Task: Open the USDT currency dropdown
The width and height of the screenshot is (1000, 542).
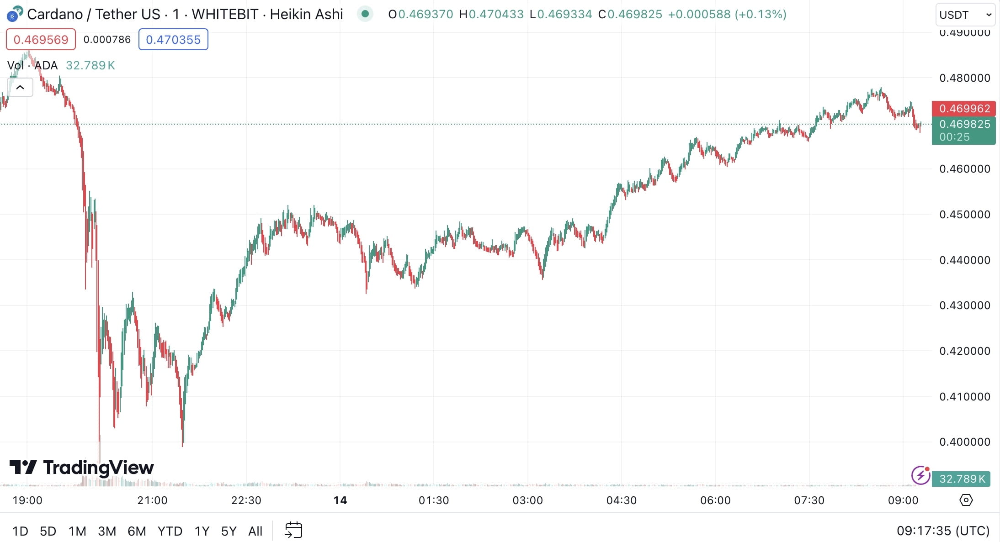Action: 963,14
